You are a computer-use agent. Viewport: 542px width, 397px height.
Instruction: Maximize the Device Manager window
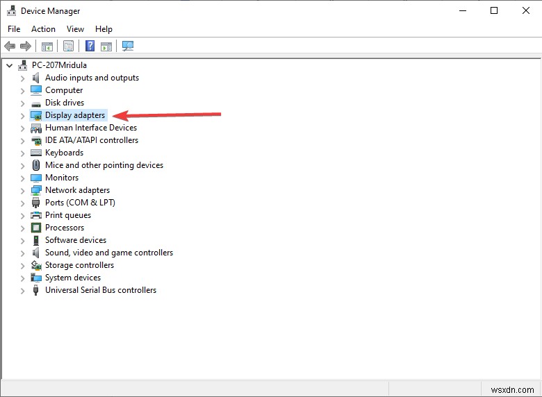[494, 10]
